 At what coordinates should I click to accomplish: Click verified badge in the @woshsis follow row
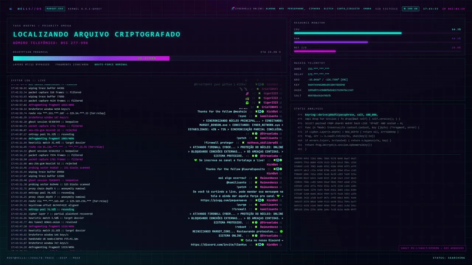coord(263,111)
